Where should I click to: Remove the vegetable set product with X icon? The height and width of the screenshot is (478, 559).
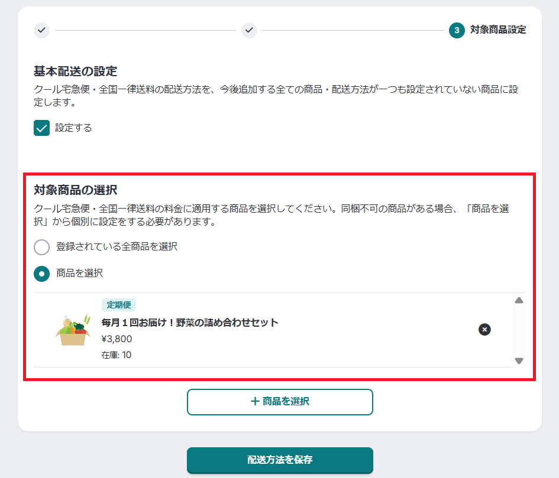484,329
